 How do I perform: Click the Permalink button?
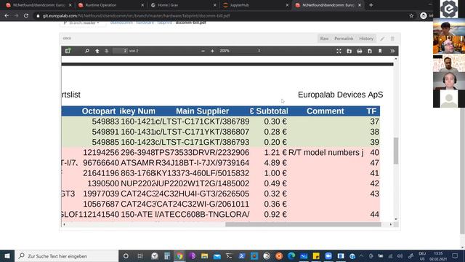[344, 39]
